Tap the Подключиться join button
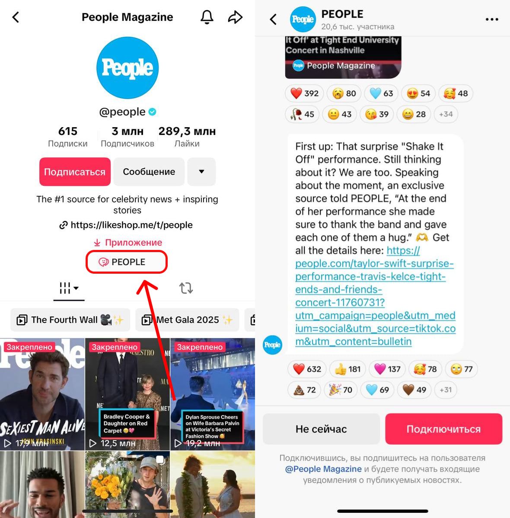The image size is (510, 518). click(443, 429)
